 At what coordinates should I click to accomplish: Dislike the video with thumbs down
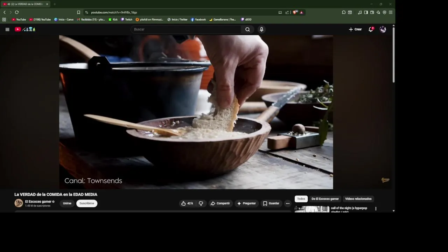click(201, 203)
